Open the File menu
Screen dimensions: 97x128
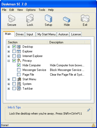point(4,10)
